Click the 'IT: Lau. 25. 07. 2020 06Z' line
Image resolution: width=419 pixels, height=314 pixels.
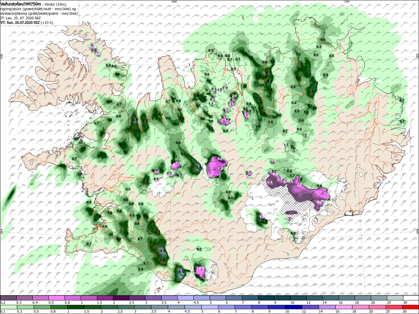20,18
